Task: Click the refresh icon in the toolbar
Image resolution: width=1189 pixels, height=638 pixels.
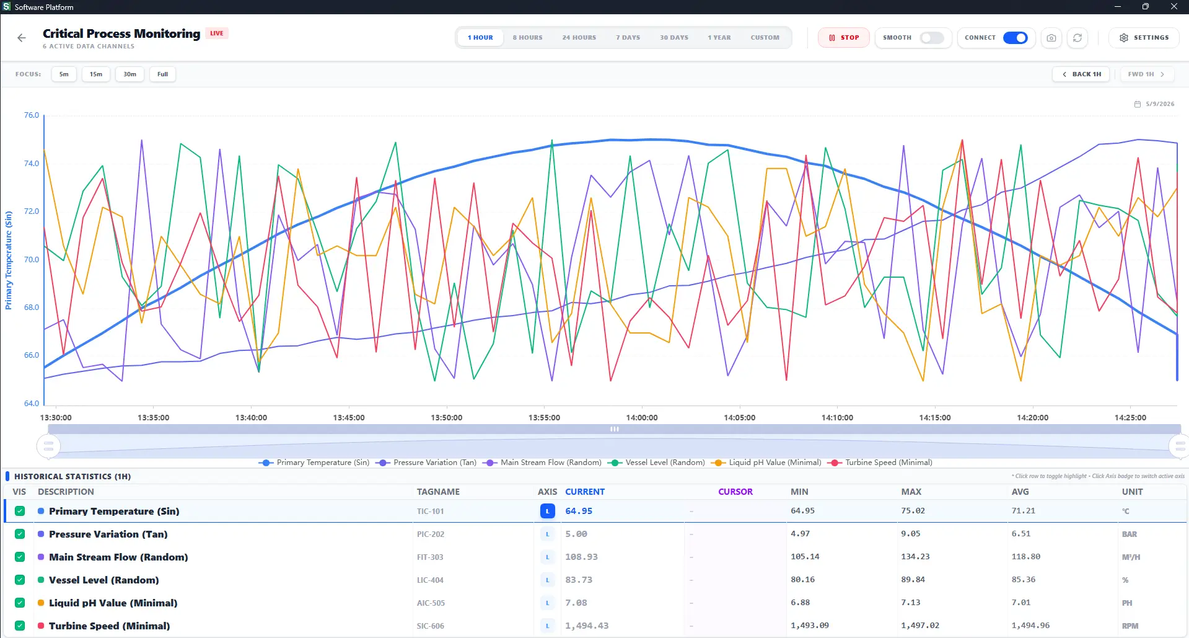Action: pos(1077,38)
